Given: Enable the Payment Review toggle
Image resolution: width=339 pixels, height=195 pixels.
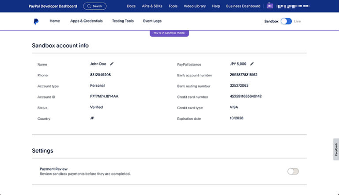Looking at the screenshot, I should [x=293, y=171].
